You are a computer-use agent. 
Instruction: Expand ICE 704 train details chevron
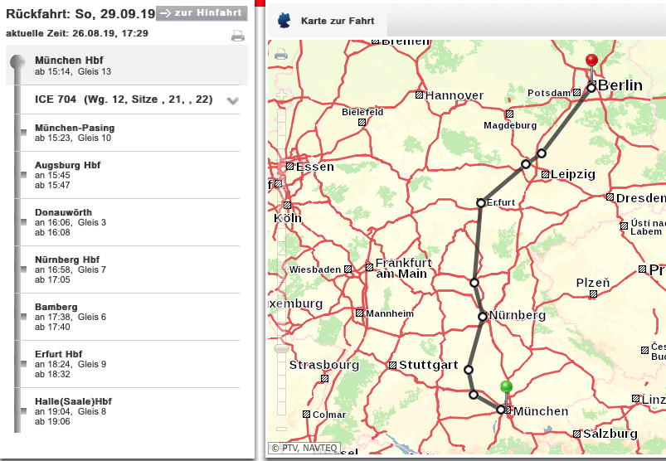pos(232,100)
